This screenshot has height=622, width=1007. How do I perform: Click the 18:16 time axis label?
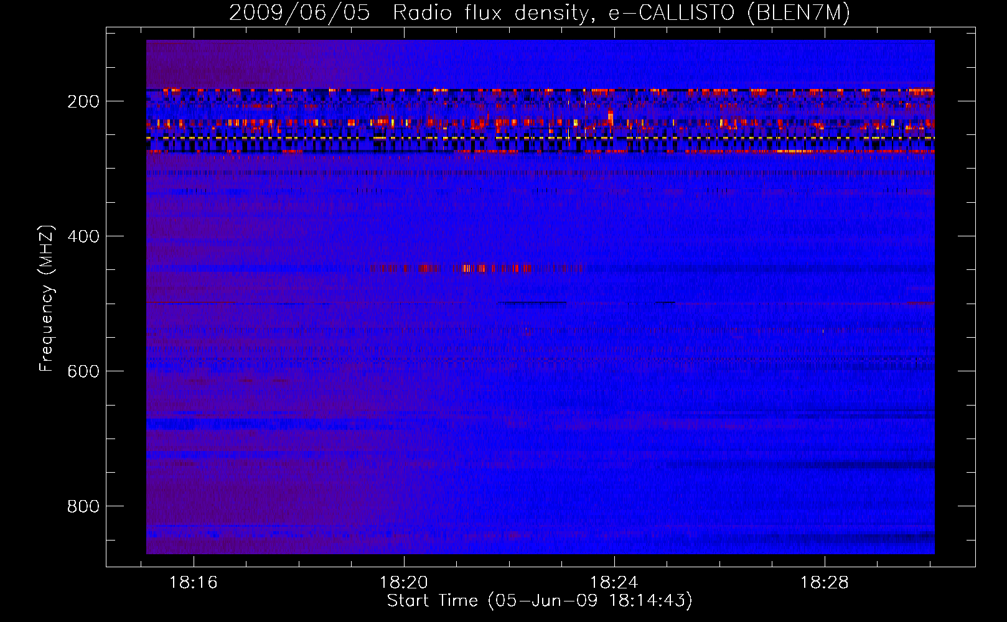coord(194,583)
